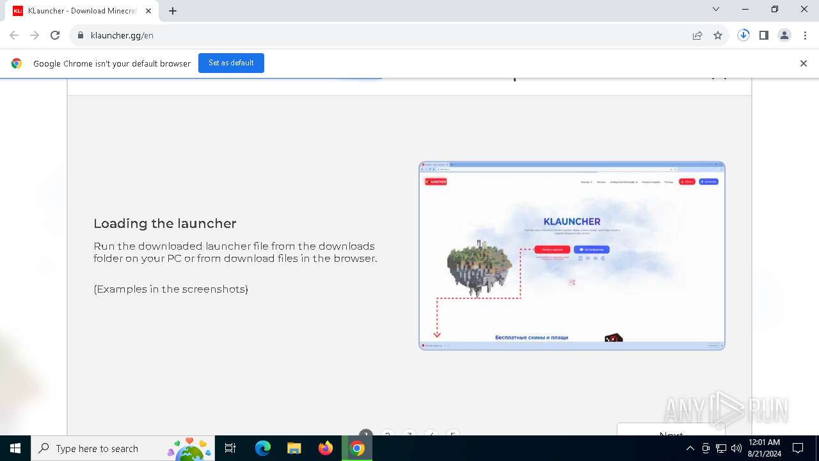Open the clock showing 12:01 AM

click(764, 448)
